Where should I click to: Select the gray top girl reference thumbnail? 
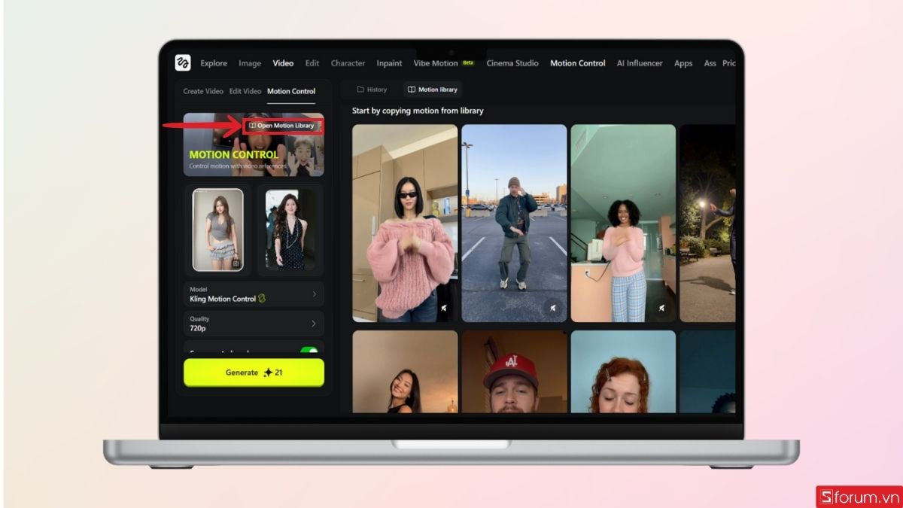point(218,230)
